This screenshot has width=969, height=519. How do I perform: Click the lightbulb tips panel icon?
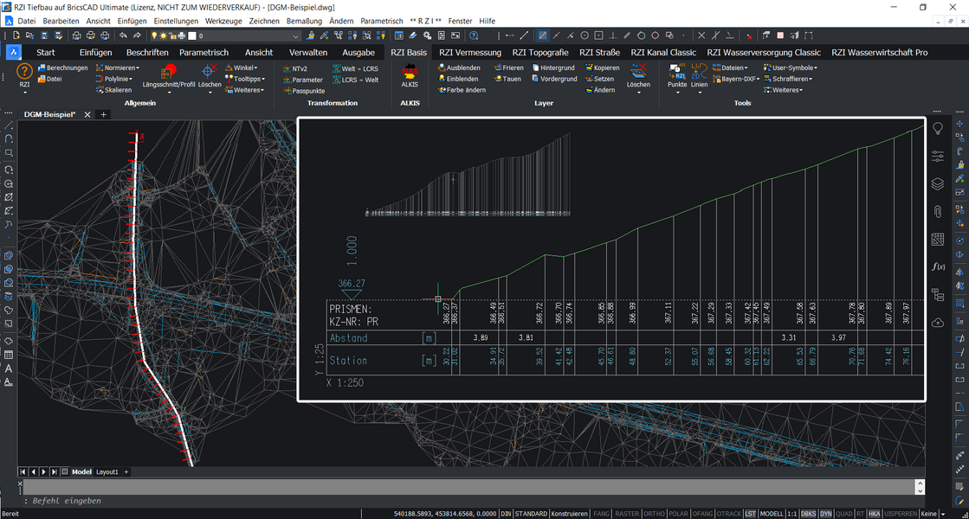pyautogui.click(x=938, y=128)
